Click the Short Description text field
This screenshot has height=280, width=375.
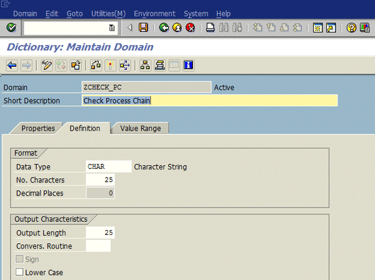click(209, 101)
